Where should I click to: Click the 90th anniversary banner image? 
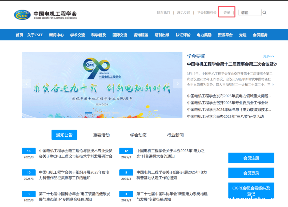(102, 85)
